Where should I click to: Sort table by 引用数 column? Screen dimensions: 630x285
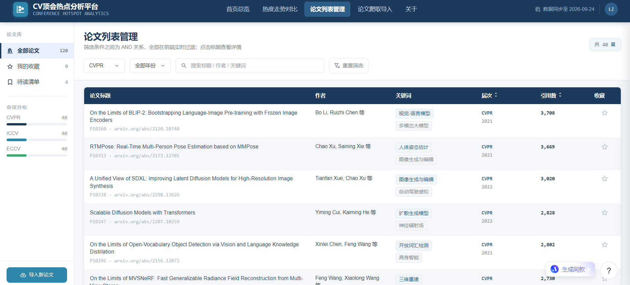click(551, 96)
